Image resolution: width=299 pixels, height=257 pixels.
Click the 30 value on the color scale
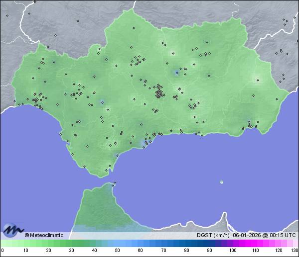[71, 251]
